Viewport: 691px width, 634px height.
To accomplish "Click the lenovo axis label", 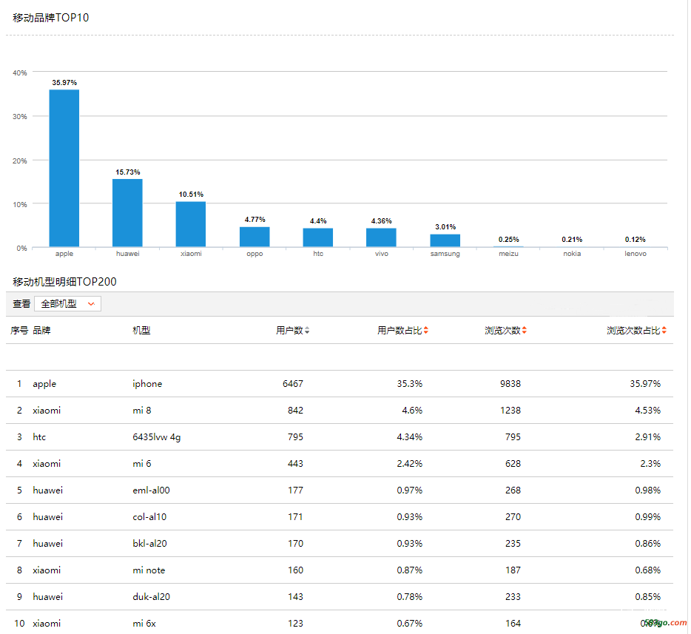I will pos(636,253).
